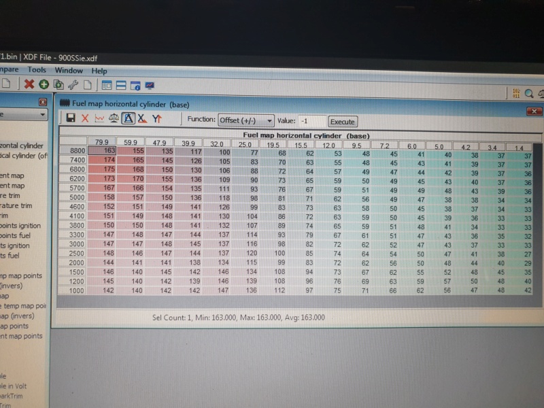
Task: Click the copy documents icon beside the green plus
Action: 58,84
